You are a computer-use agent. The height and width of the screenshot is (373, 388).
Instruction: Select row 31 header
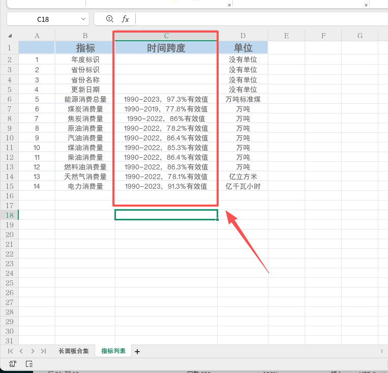click(9, 341)
